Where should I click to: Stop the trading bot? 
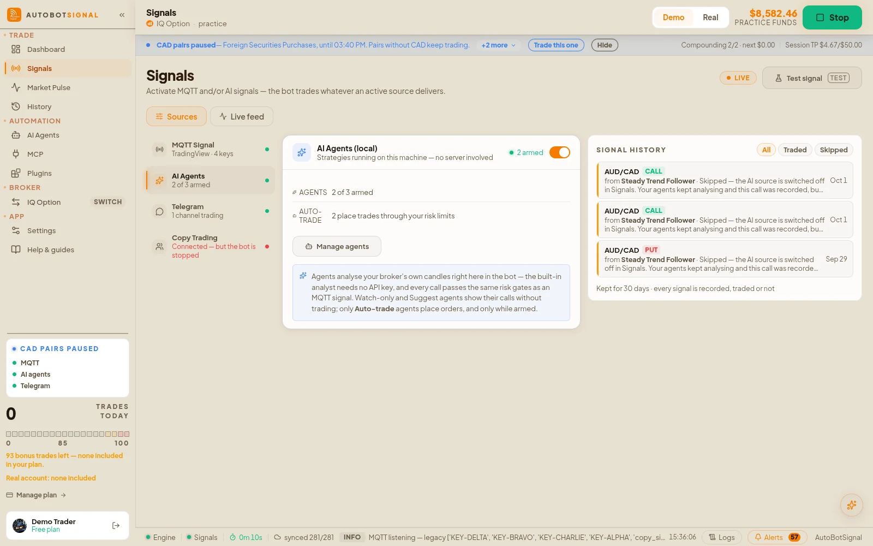tap(832, 17)
